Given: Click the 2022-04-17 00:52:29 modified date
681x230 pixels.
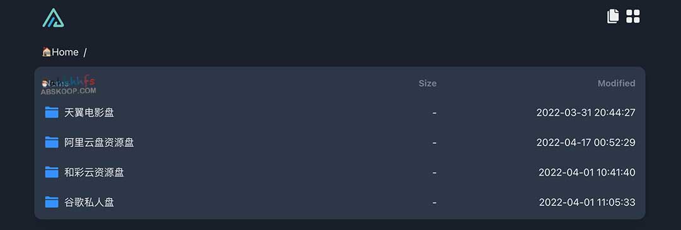Looking at the screenshot, I should (x=586, y=142).
